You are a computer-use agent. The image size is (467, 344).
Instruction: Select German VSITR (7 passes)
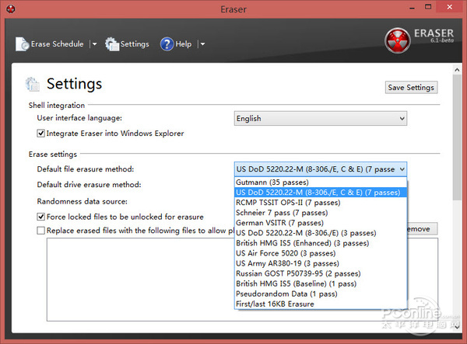[x=321, y=223]
